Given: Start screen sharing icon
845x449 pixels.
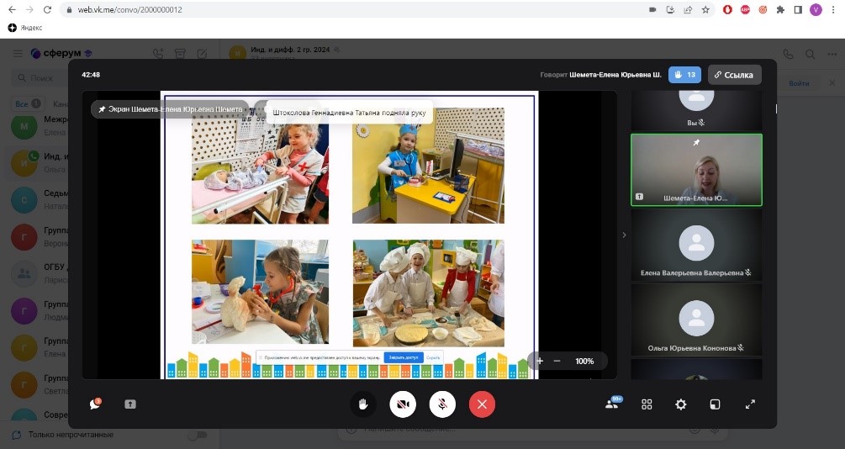Looking at the screenshot, I should coord(130,404).
